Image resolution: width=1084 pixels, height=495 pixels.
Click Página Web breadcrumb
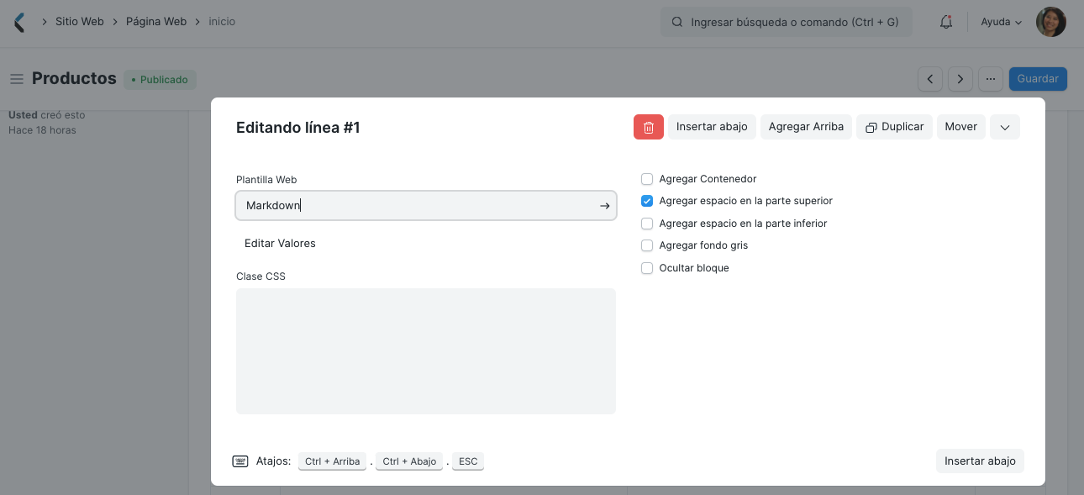(156, 22)
